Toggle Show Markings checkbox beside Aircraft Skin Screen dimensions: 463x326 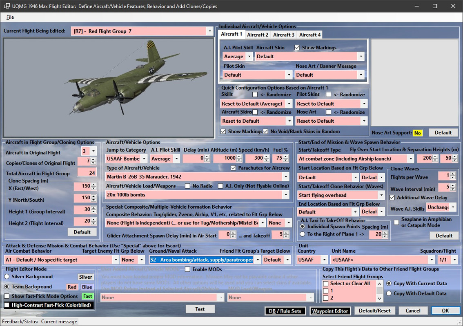point(297,47)
